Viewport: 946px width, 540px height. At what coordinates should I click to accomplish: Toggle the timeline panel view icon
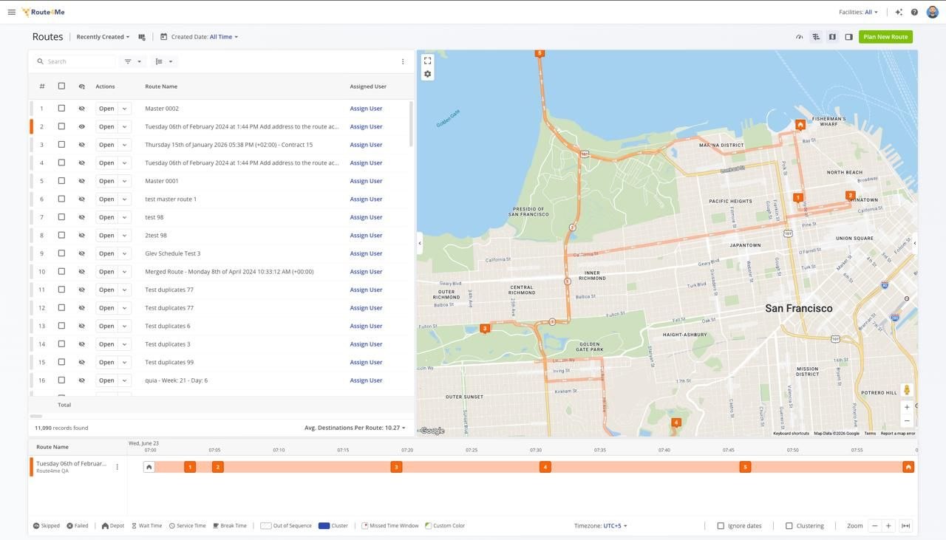tap(816, 37)
